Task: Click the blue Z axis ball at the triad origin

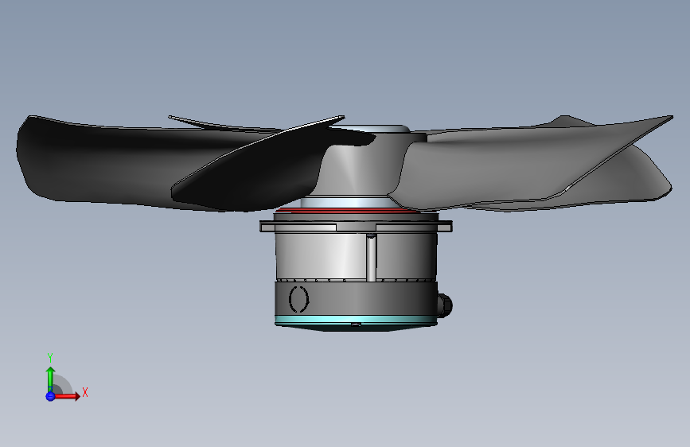Action: (x=50, y=396)
